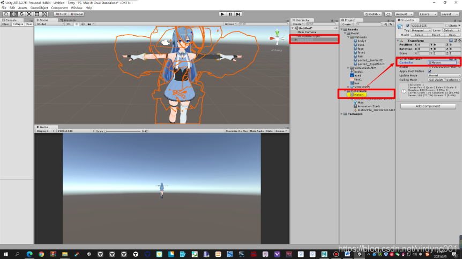Open the Layout dropdown

click(450, 14)
